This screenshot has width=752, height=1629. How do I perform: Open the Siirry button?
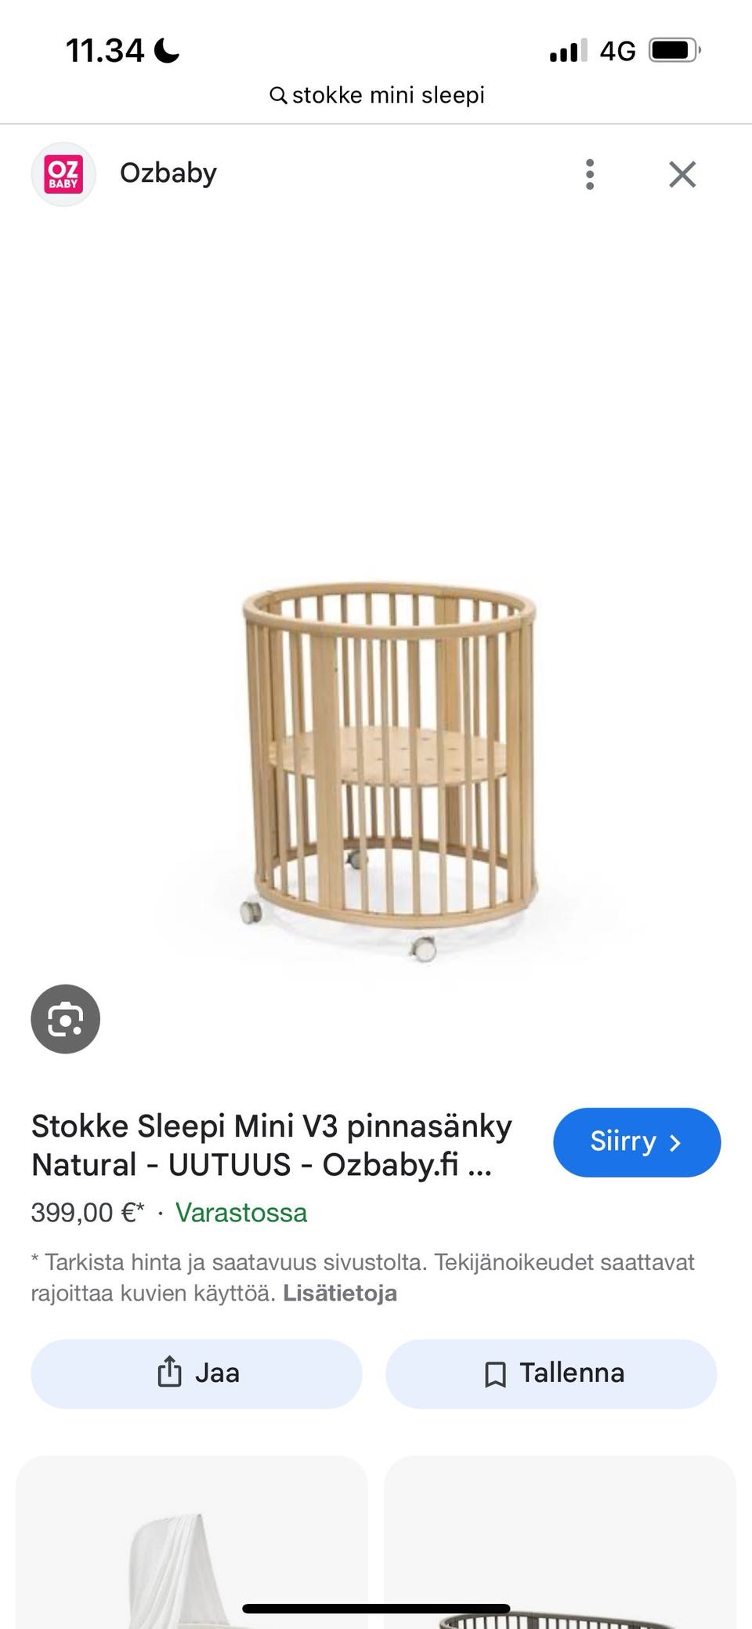[x=637, y=1142]
